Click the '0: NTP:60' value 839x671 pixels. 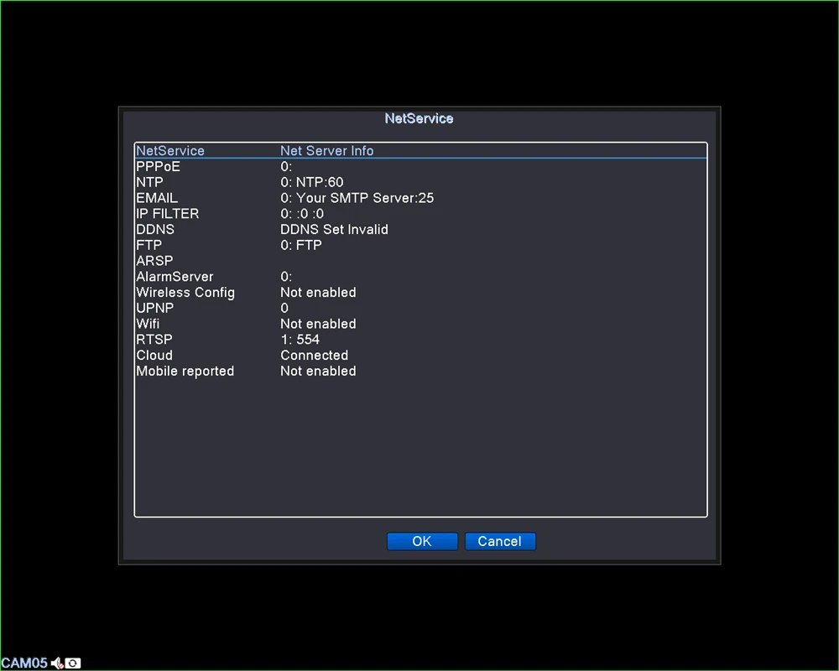(312, 182)
